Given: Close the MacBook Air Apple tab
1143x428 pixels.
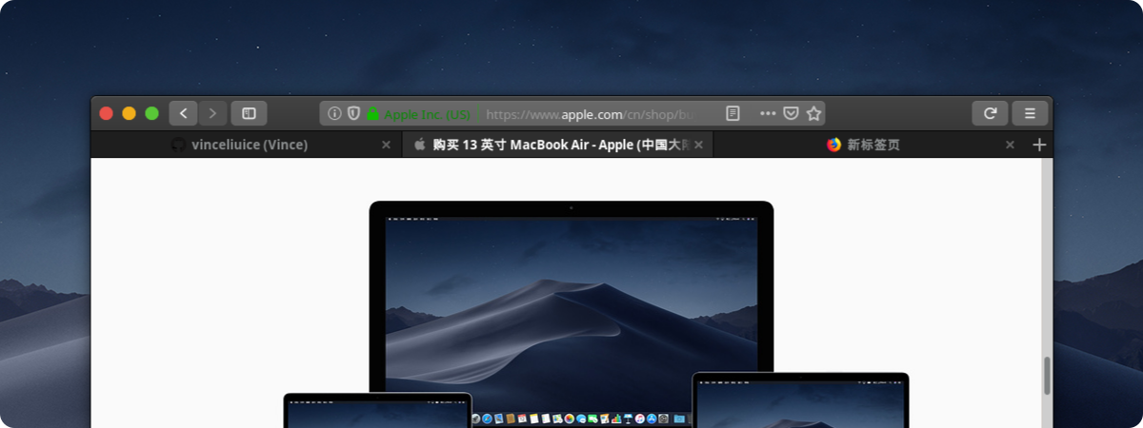Looking at the screenshot, I should coord(698,145).
